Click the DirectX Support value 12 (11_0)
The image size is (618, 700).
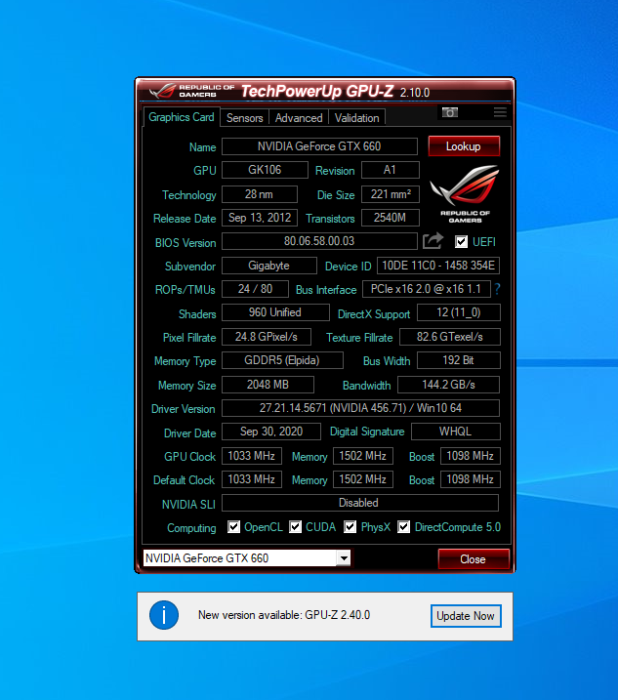click(x=459, y=312)
